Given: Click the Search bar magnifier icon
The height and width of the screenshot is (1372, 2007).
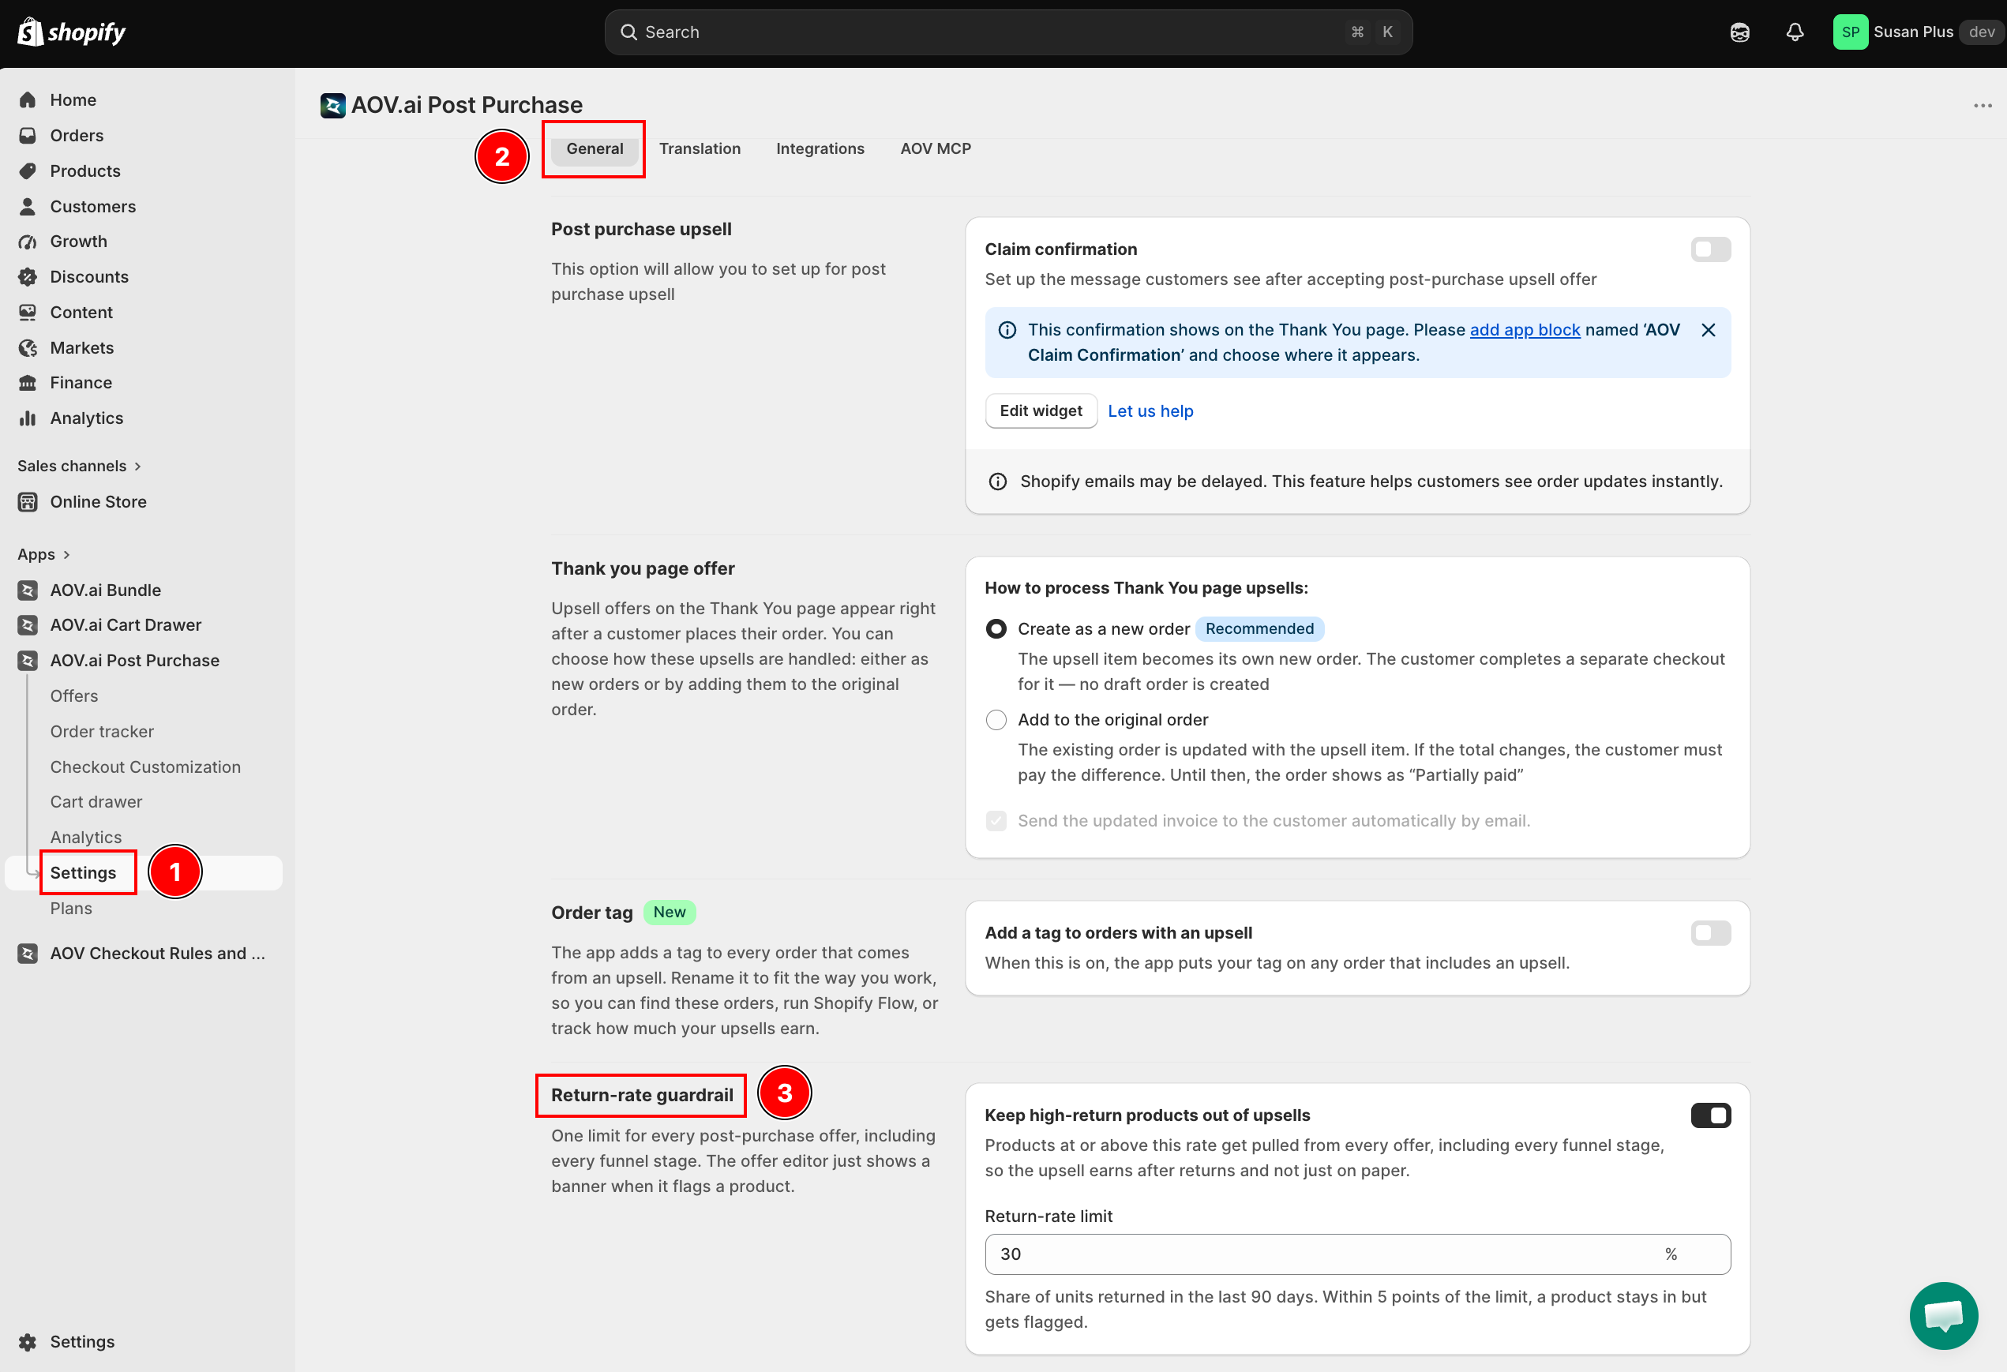Looking at the screenshot, I should coord(628,32).
